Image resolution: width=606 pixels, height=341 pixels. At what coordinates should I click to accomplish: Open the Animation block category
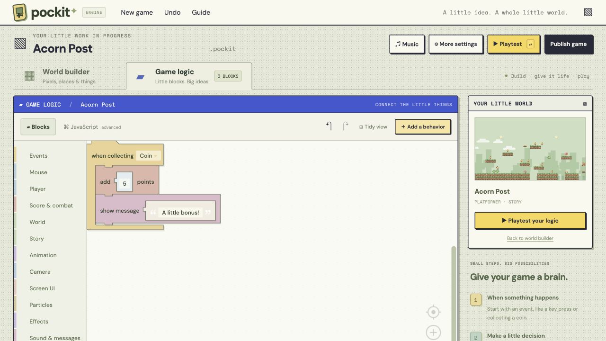[43, 255]
